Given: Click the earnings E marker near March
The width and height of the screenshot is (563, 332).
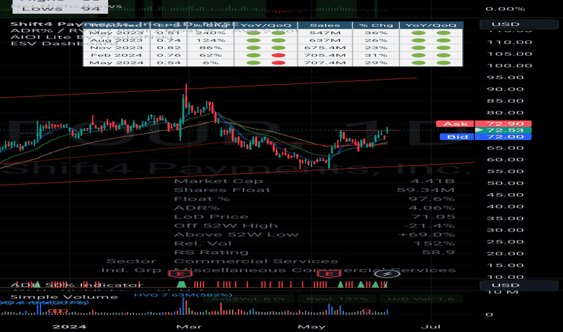Looking at the screenshot, I should [x=180, y=274].
